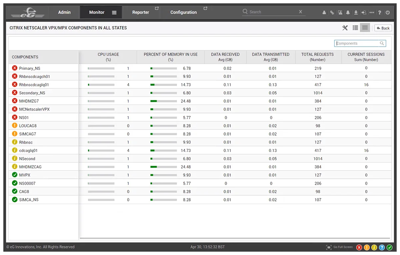The image size is (400, 255).
Task: Sort by PERCENT OF MEMORY IN USE header
Action: [171, 57]
